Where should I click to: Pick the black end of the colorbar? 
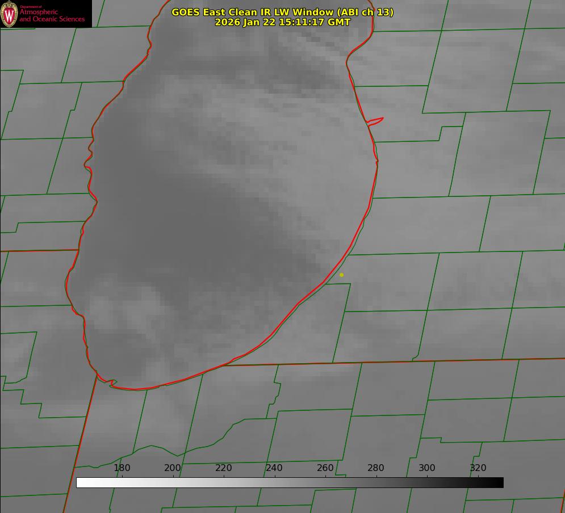point(500,483)
